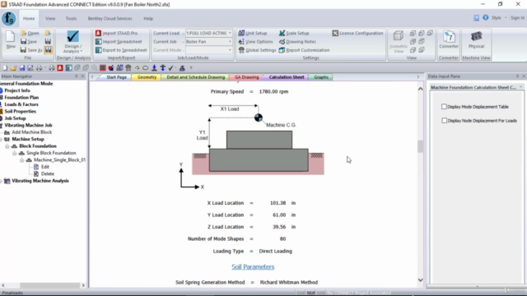Collapse the Block Foundation tree node
527x296 pixels.
(x=7, y=146)
